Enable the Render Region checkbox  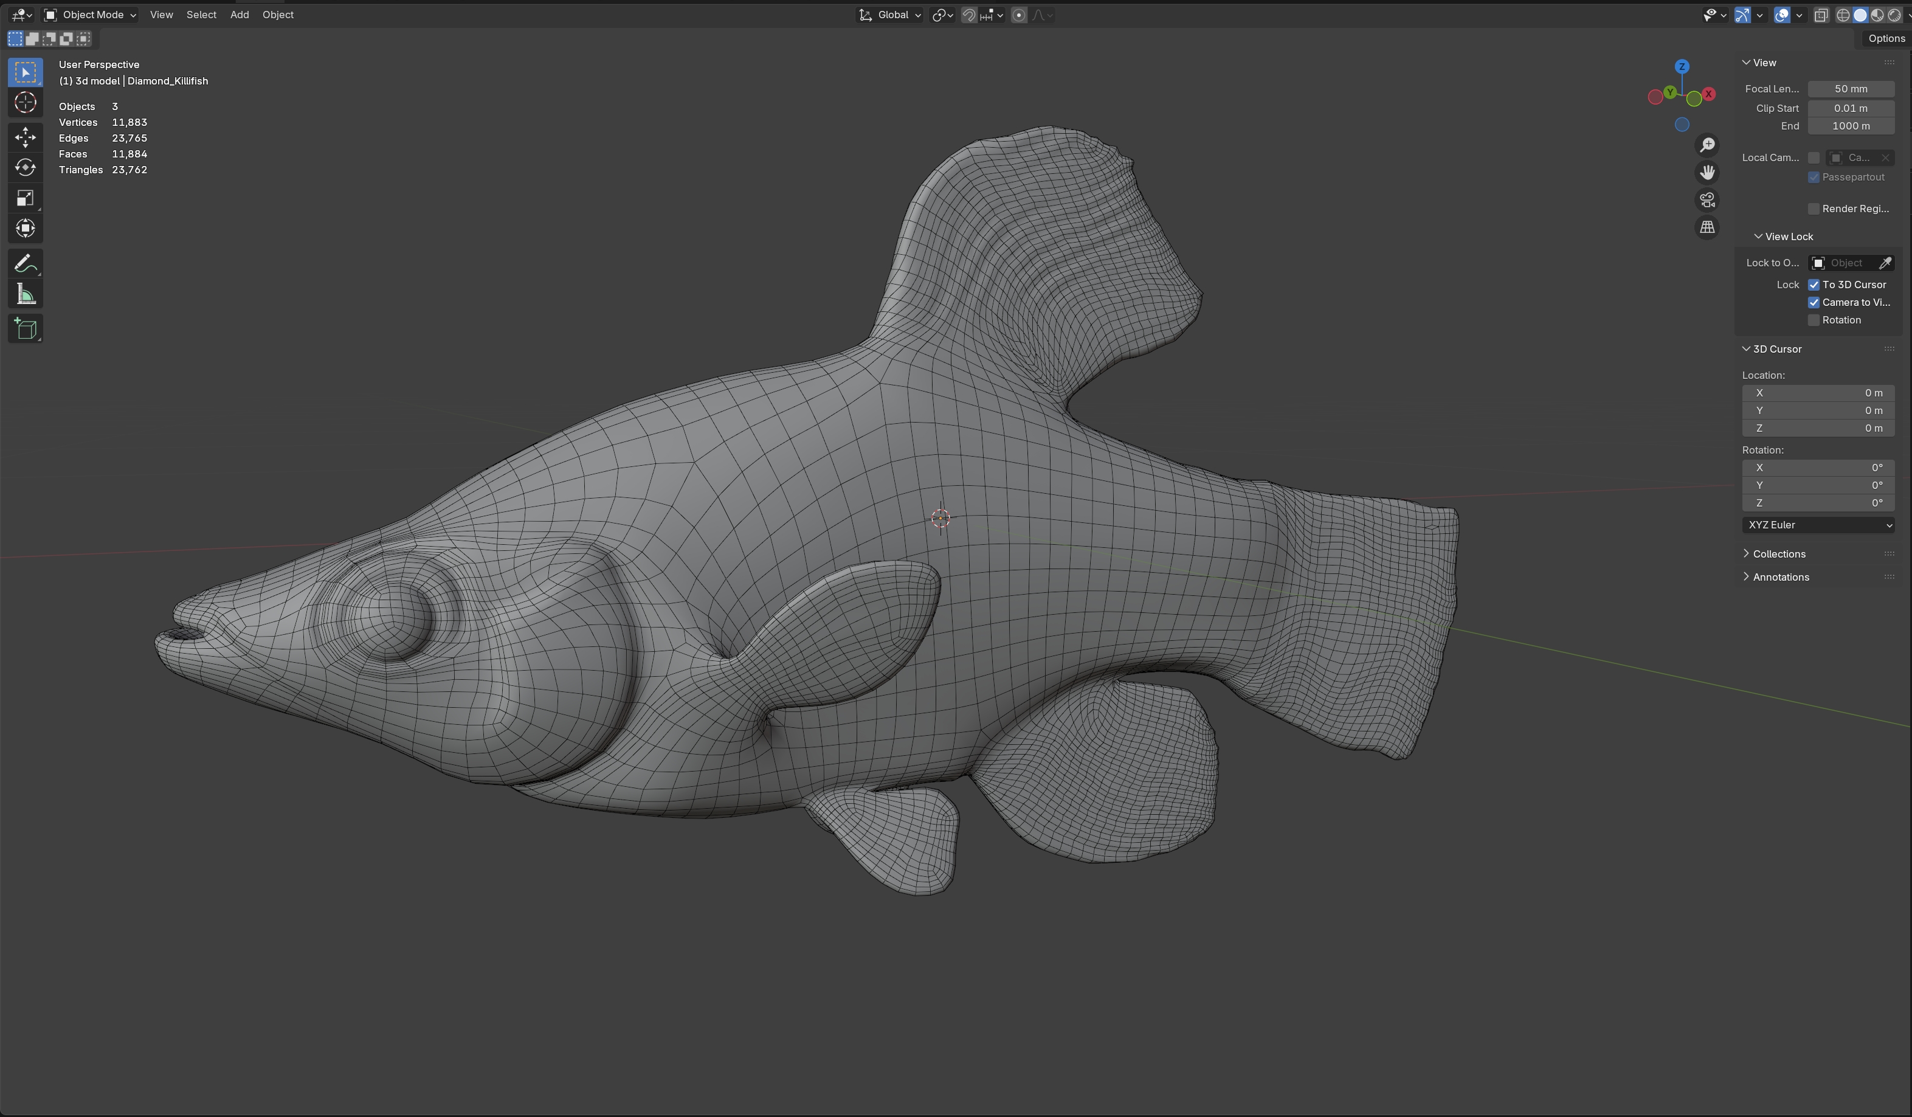coord(1814,209)
